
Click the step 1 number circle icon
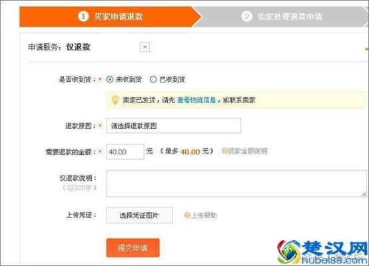click(83, 17)
